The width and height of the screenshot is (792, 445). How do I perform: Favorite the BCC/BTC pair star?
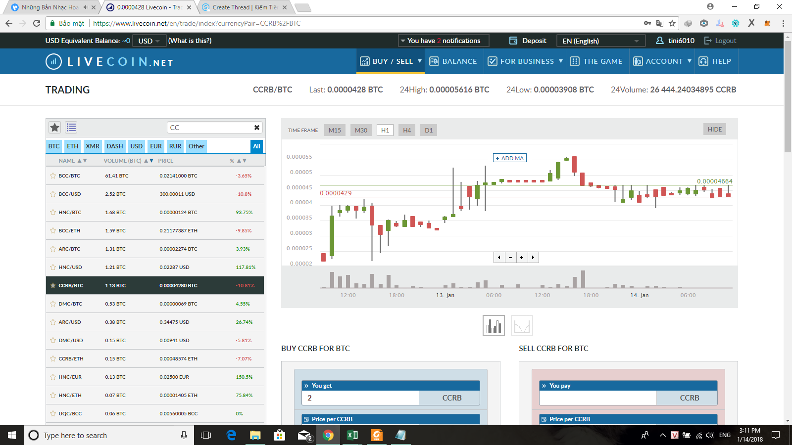pos(53,176)
